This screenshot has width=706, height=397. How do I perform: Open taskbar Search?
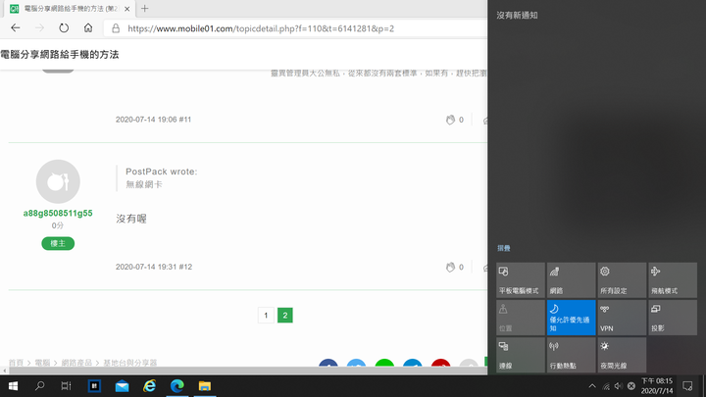39,386
